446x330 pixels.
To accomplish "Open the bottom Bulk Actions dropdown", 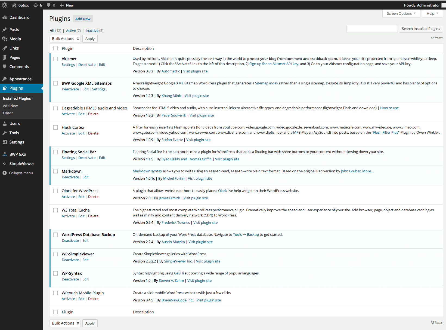I will point(65,323).
